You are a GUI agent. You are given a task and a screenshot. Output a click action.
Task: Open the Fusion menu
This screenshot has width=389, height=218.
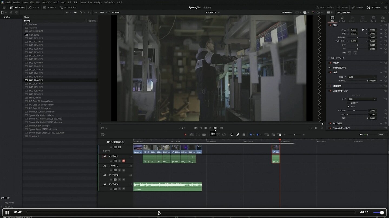pos(83,2)
